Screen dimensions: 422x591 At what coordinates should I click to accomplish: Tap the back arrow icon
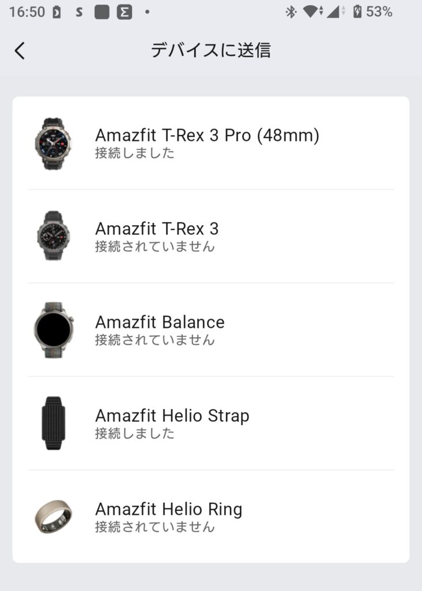[20, 51]
